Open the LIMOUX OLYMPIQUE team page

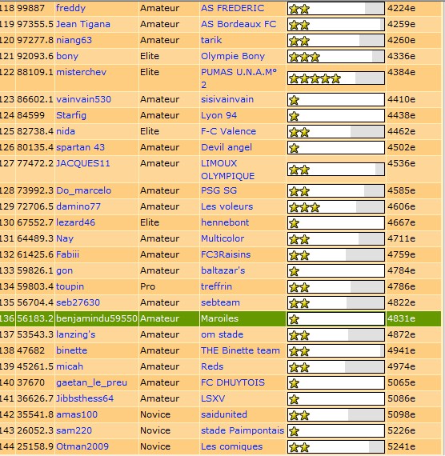pyautogui.click(x=228, y=170)
